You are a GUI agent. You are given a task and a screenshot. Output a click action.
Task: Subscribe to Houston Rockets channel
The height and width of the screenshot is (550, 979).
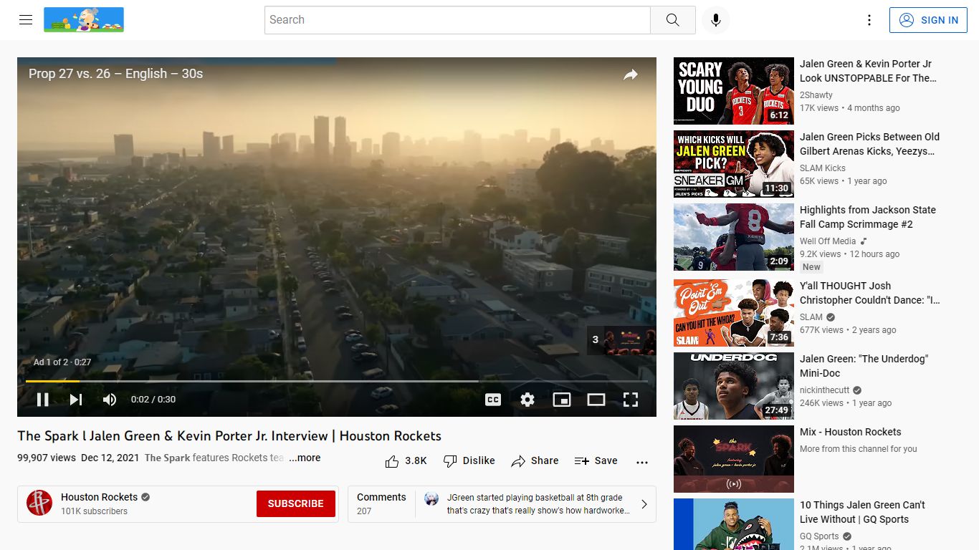[x=296, y=503]
